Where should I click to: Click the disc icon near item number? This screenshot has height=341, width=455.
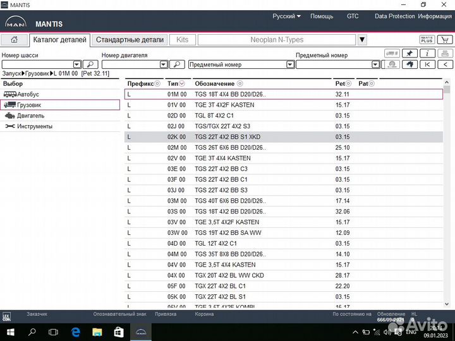point(392,64)
